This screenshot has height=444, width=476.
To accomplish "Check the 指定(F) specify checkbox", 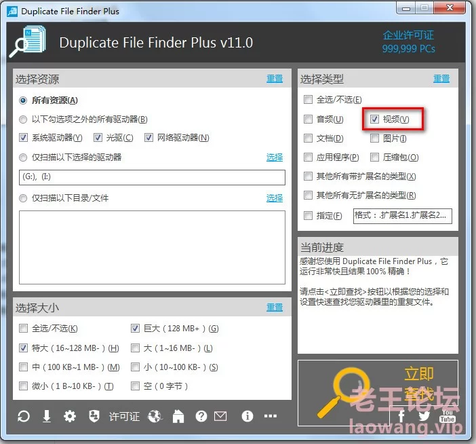I will [308, 216].
